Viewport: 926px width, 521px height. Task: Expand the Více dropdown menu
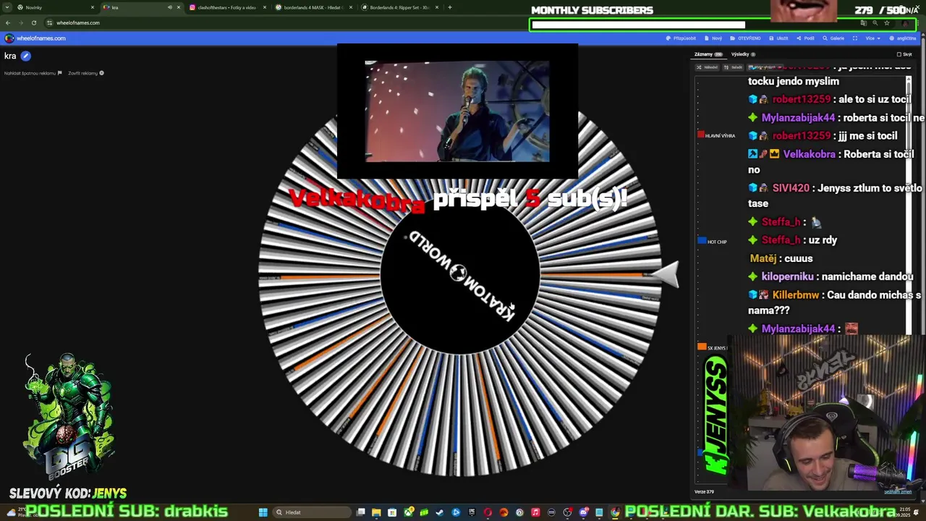872,38
